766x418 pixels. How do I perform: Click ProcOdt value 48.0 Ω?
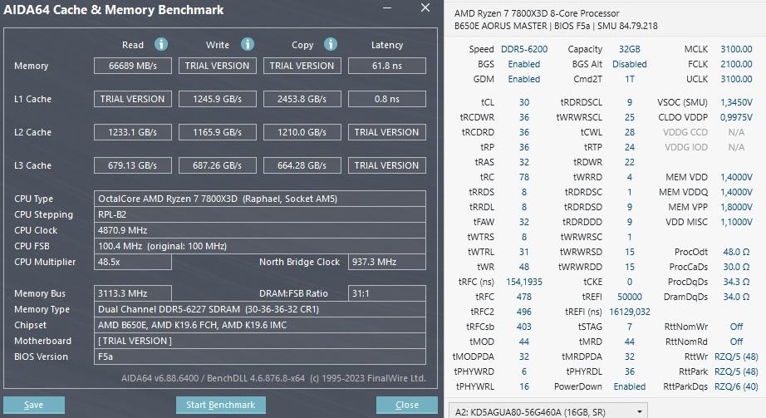click(x=736, y=252)
